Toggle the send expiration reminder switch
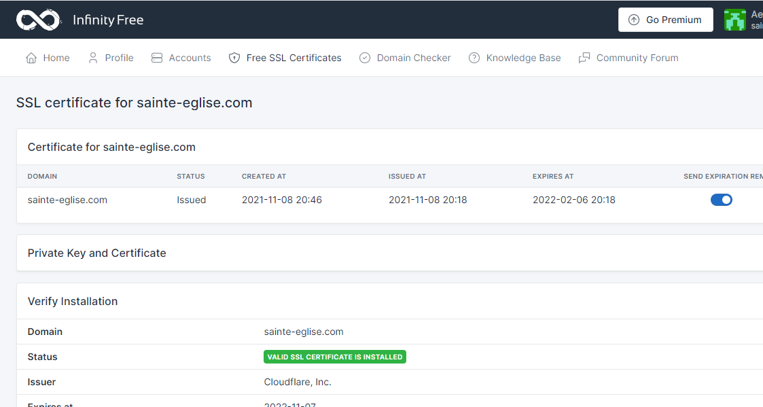This screenshot has width=763, height=407. [721, 200]
